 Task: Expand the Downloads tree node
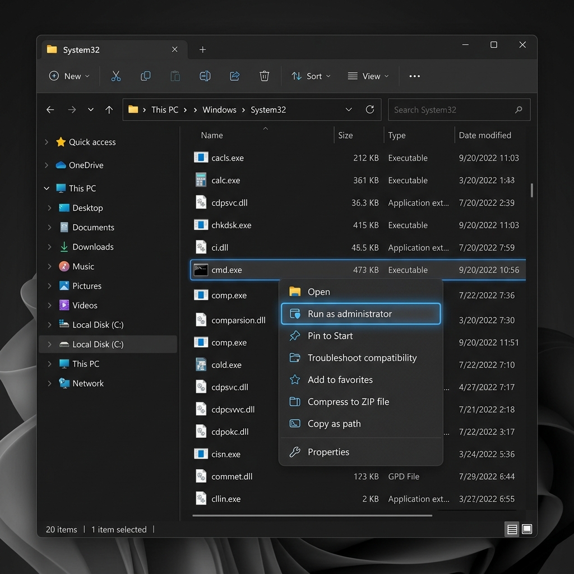coord(49,247)
